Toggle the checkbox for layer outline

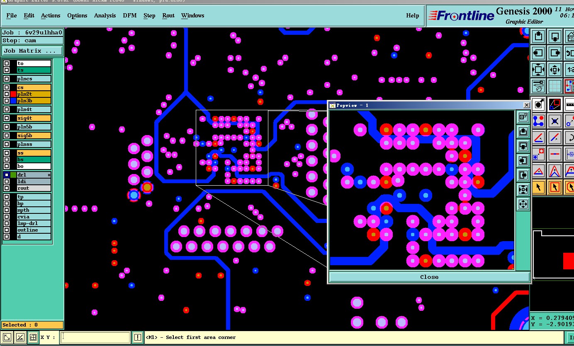tap(7, 230)
